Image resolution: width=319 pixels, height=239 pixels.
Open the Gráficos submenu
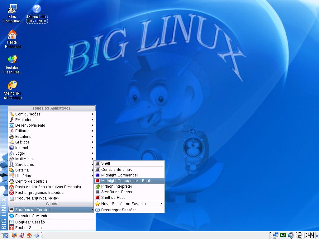coord(52,142)
